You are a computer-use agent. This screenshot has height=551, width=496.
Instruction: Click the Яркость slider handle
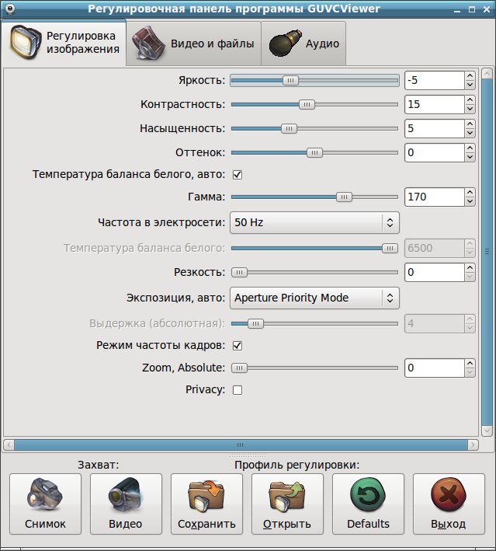(x=290, y=81)
